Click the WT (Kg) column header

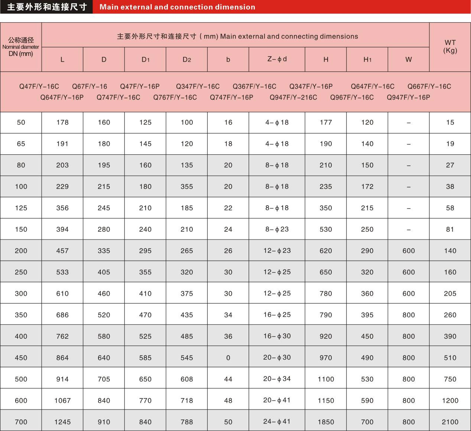pyautogui.click(x=450, y=46)
